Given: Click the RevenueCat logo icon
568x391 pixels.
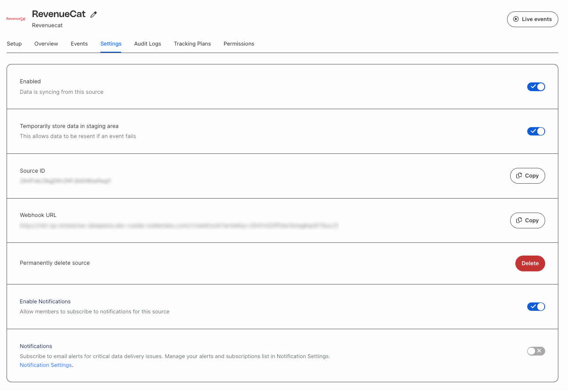Looking at the screenshot, I should click(16, 19).
